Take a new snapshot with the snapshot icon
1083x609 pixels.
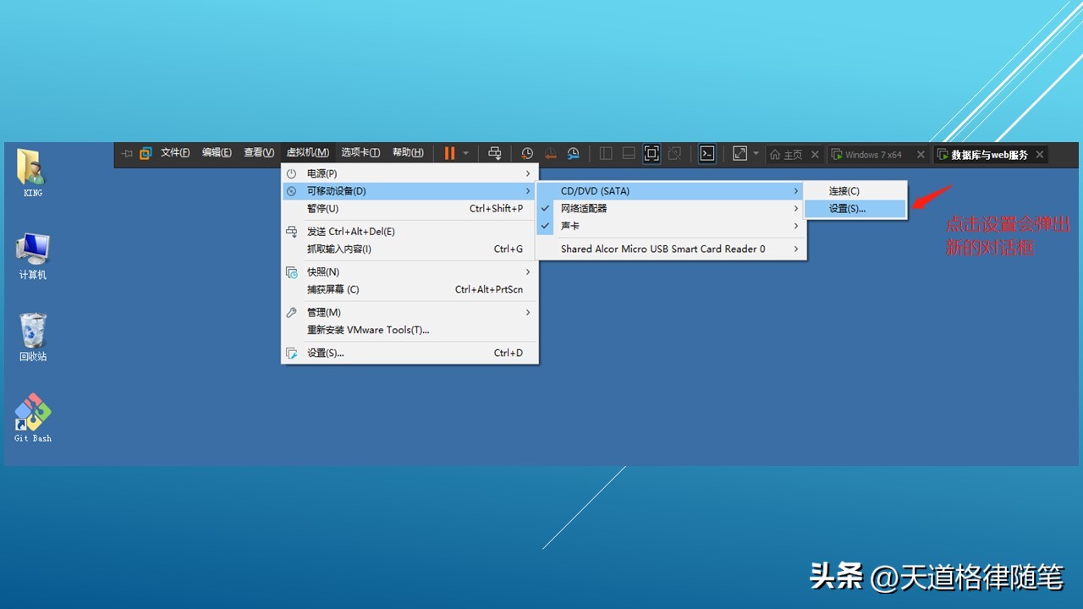526,153
